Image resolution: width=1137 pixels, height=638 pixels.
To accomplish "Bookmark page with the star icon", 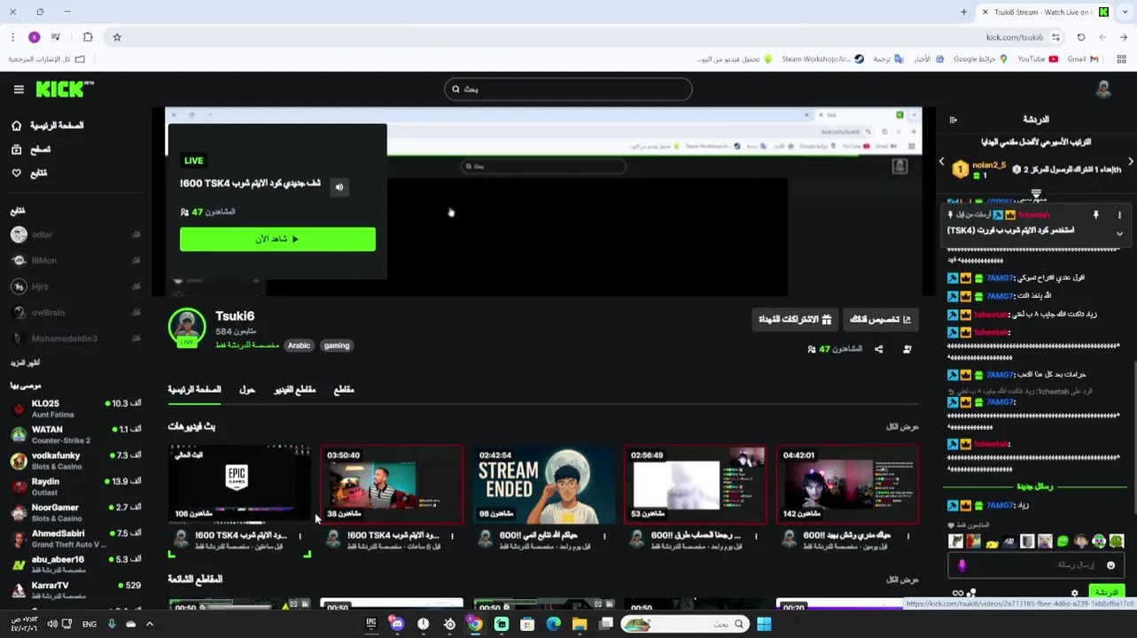I will click(x=117, y=37).
